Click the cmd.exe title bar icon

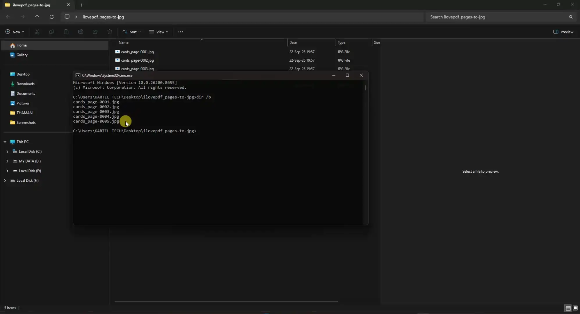[78, 75]
